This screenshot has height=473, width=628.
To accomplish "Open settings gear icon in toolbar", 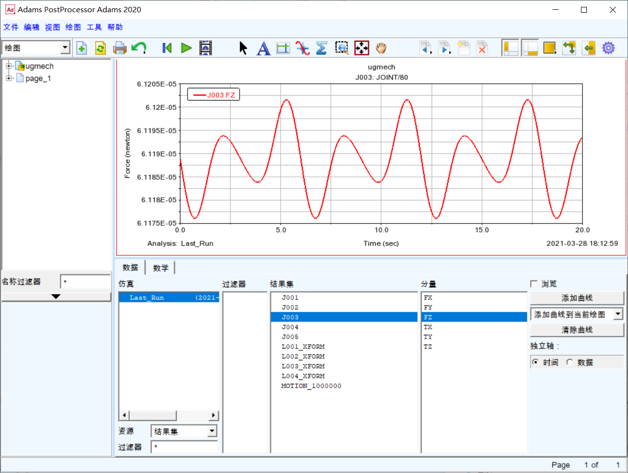I will [608, 48].
